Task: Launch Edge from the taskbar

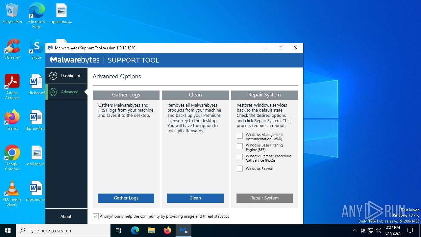Action: pyautogui.click(x=135, y=230)
